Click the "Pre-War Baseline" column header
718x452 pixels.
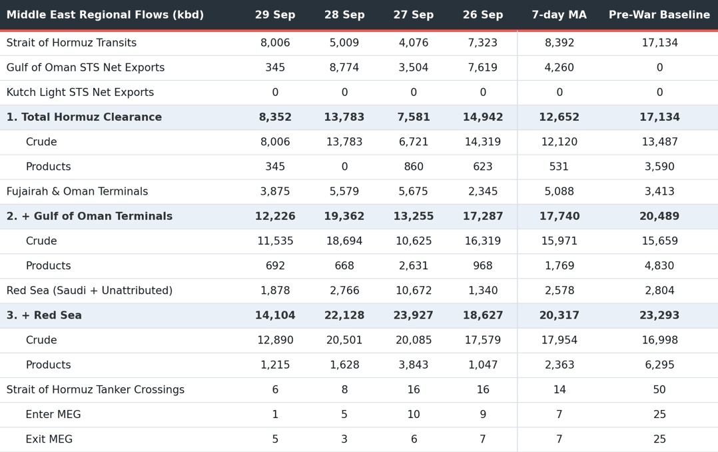tap(659, 15)
